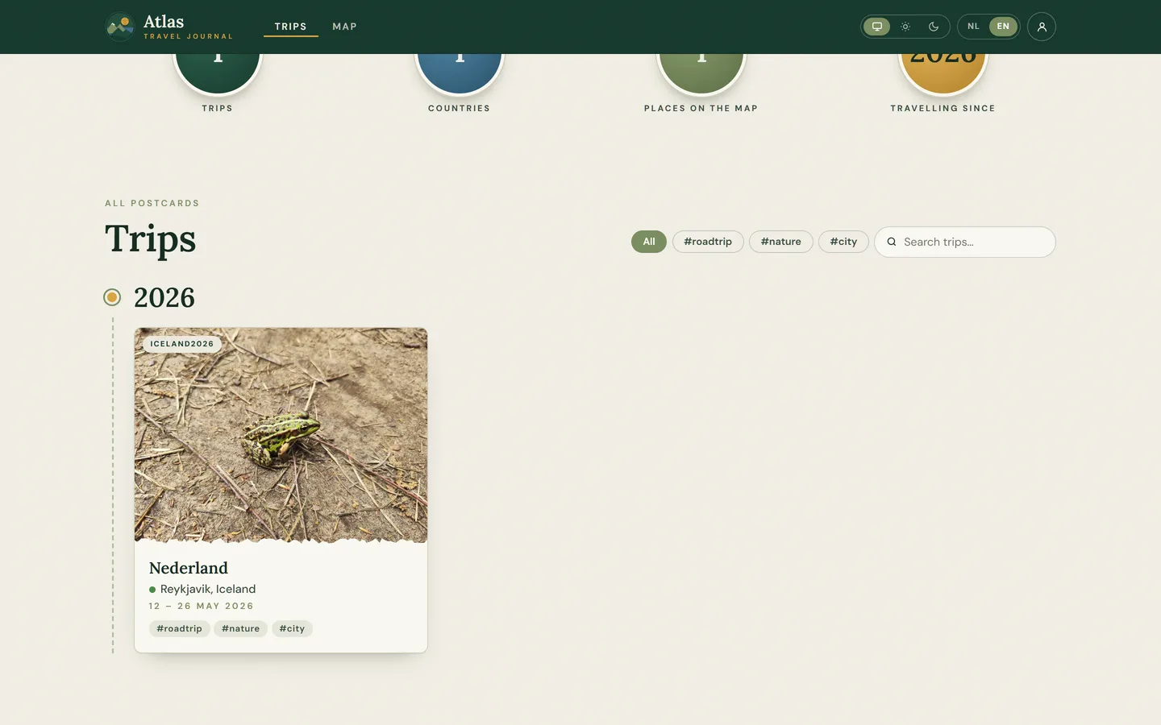The width and height of the screenshot is (1161, 725).
Task: Switch language to NL
Action: click(x=974, y=27)
